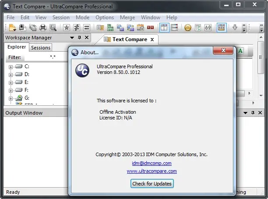Screen dimensions: 268x199
Task: Click the Save toolbar icon
Action: [x=22, y=28]
